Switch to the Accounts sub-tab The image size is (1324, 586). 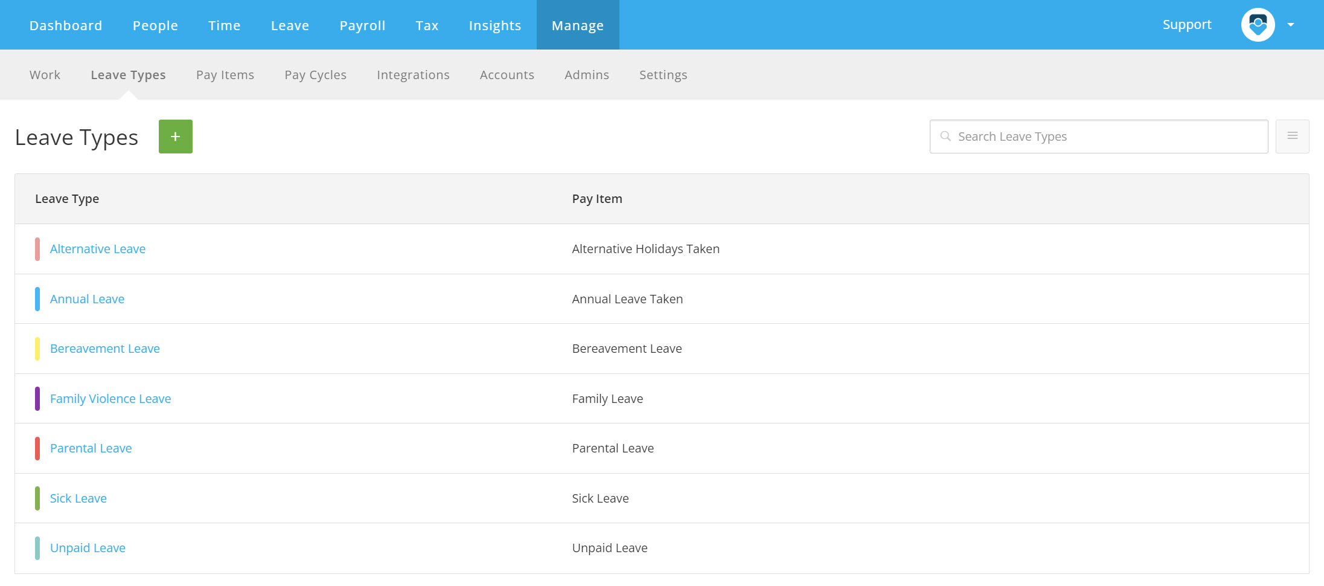point(507,75)
